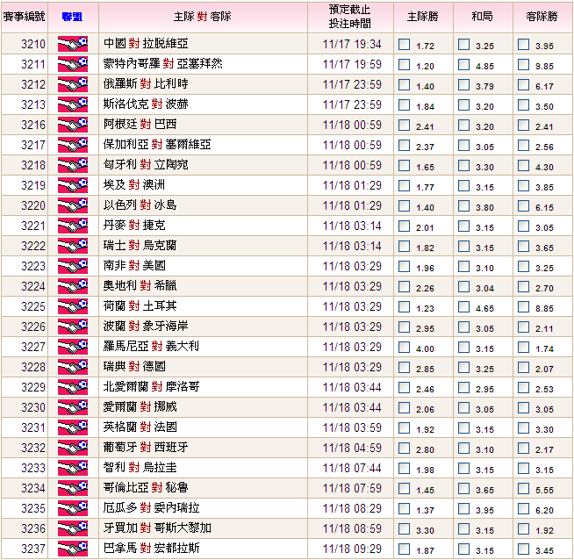Screen dimensions: 574x560
Task: Click the 瑞典 對 德國 match text
Action: 134,366
